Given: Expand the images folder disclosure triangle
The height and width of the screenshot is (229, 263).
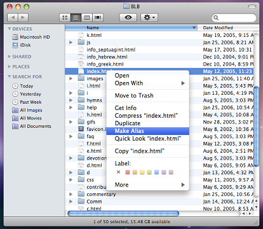Looking at the screenshot, I should 71,78.
